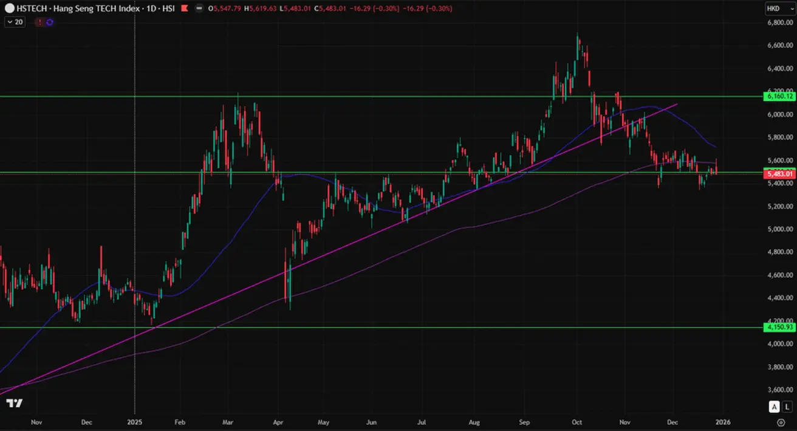This screenshot has height=431, width=797.
Task: Click the 6,160.12 green price label
Action: [x=779, y=96]
